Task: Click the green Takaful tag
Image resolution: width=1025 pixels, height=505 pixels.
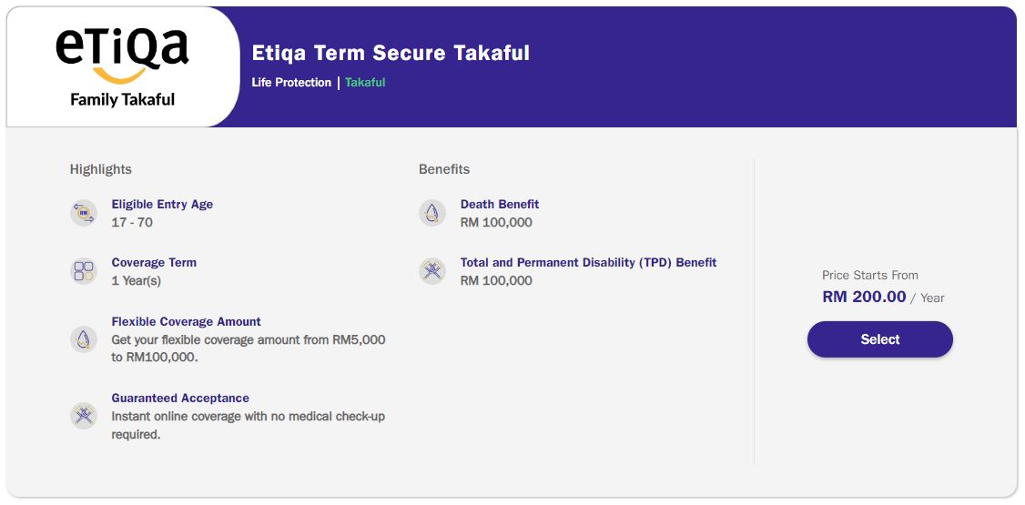Action: coord(365,83)
